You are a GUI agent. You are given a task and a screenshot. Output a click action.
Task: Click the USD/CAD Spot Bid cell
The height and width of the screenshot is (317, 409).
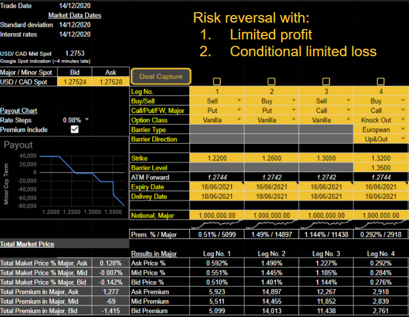[x=75, y=82]
